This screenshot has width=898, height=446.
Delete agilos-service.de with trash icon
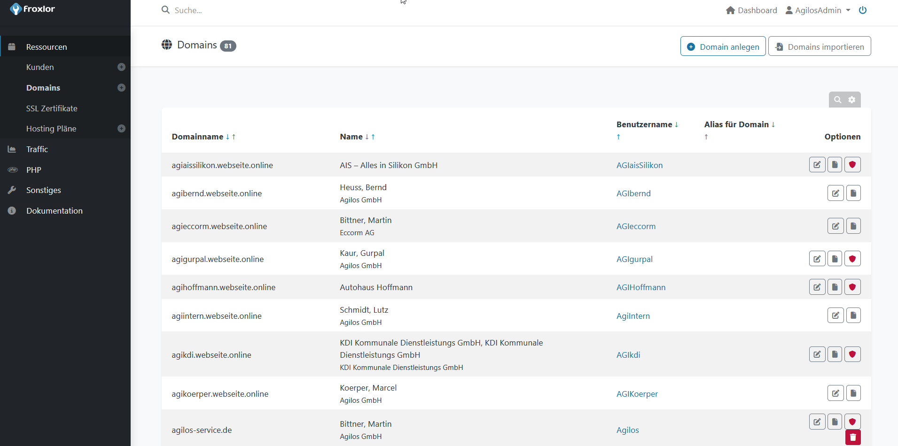[x=853, y=437]
